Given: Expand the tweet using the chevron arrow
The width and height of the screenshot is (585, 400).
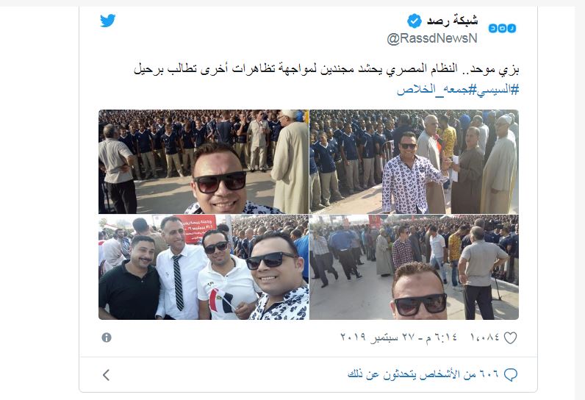Looking at the screenshot, I should click(x=107, y=374).
